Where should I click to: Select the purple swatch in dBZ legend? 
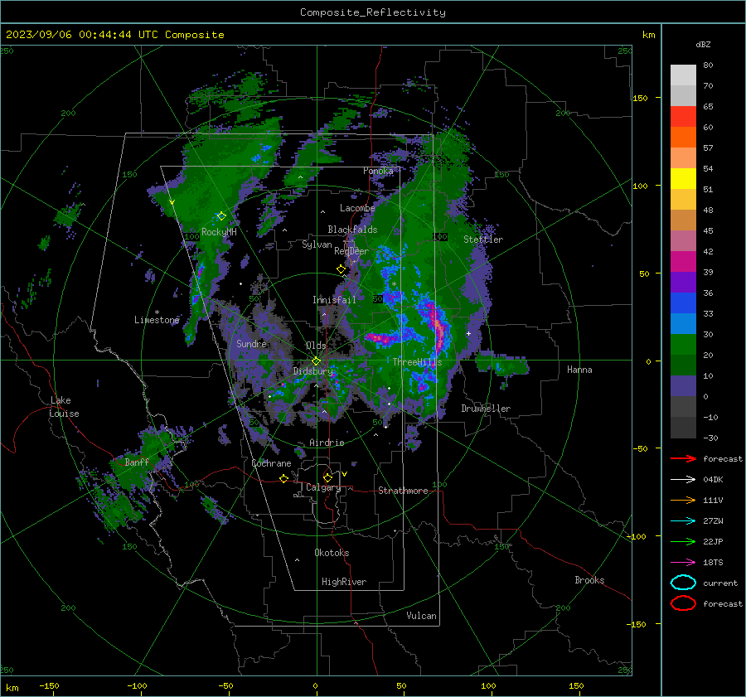pos(683,282)
